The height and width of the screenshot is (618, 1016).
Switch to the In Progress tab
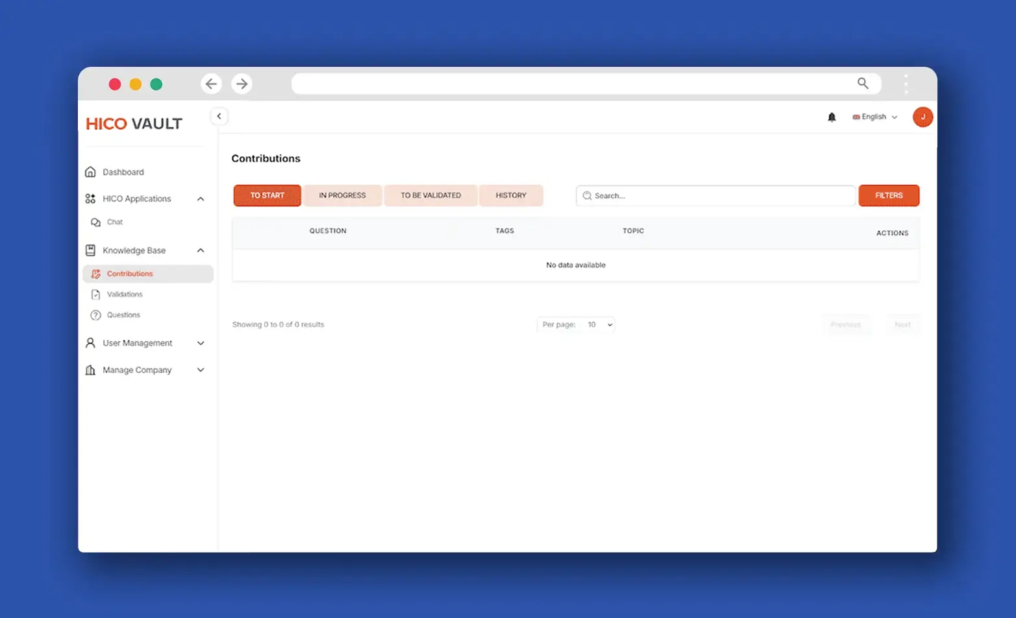tap(342, 196)
